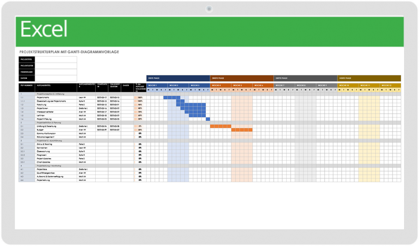Viewport: 419px width, 246px height.
Task: Select the Projektstrukturplan mit Gantt-Diagrammvorlage title
Action: pos(69,52)
